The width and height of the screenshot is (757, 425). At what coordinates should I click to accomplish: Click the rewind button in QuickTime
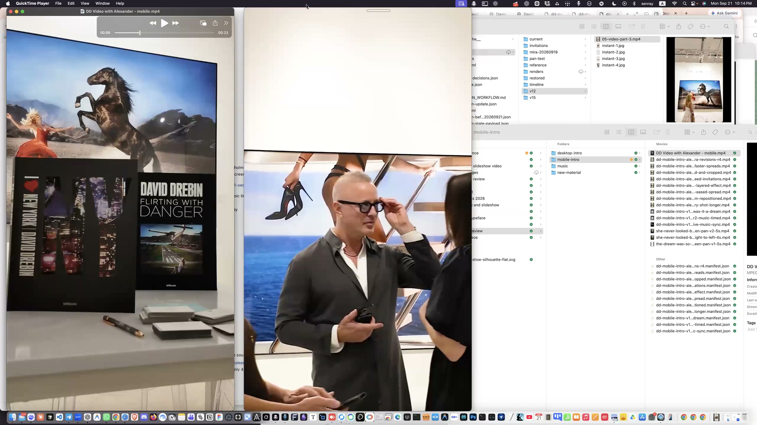pos(153,23)
